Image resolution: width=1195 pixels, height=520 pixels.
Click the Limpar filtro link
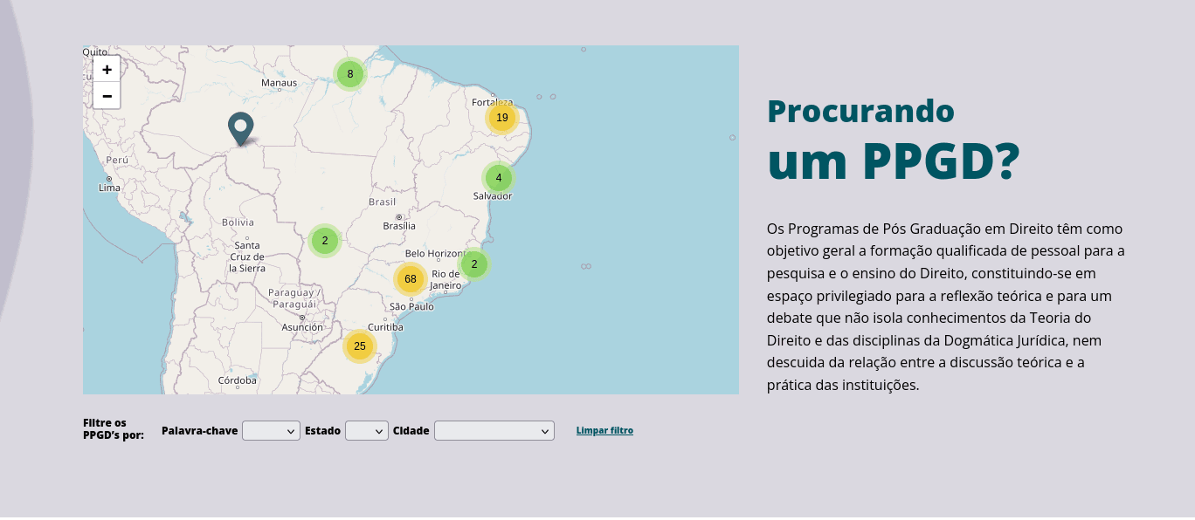click(x=604, y=431)
